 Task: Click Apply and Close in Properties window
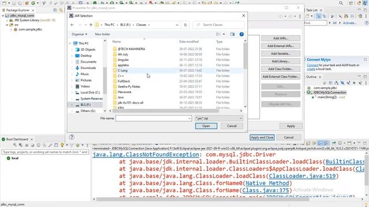click(262, 137)
